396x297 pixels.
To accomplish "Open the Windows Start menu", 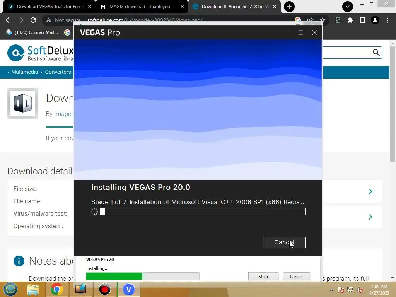I will click(10, 289).
